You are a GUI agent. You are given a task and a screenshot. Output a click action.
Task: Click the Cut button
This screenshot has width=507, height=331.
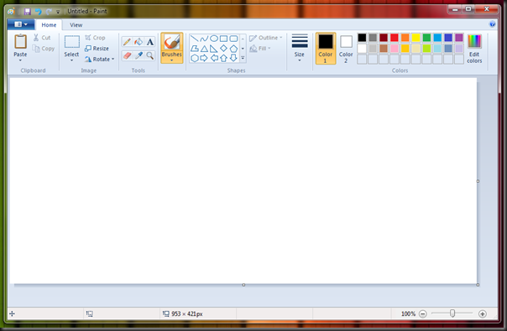click(42, 38)
